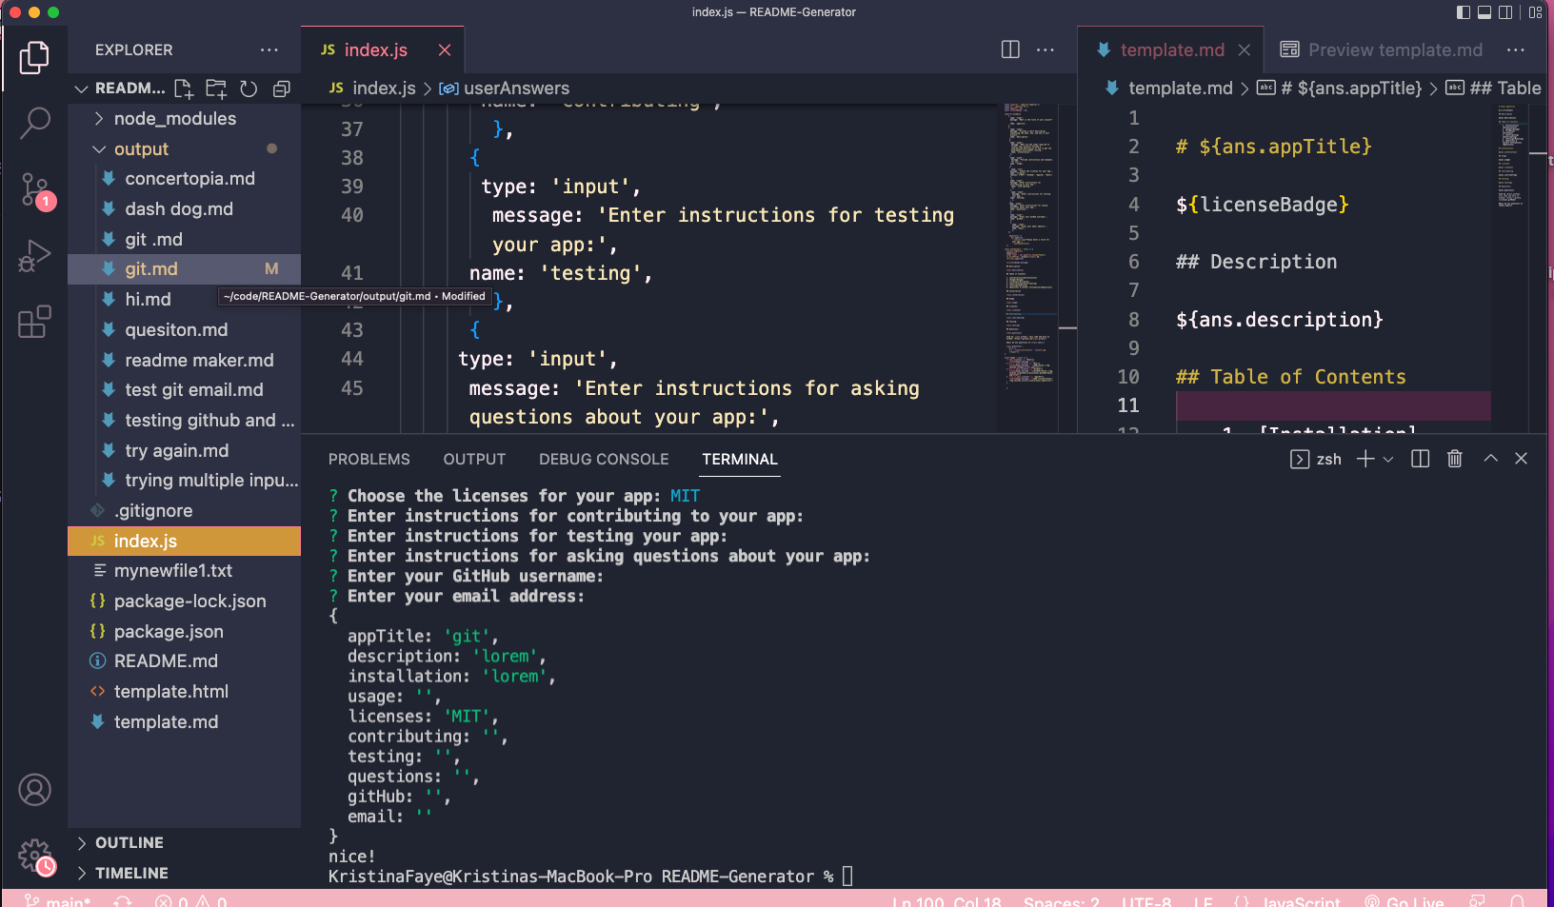The width and height of the screenshot is (1554, 907).
Task: Open Source Control view with pending change
Action: [x=34, y=190]
